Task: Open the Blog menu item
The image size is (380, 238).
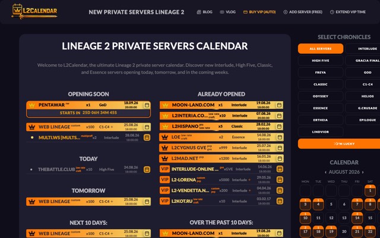Action: [x=204, y=12]
